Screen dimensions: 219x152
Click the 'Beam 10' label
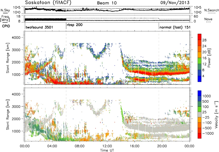107,3
